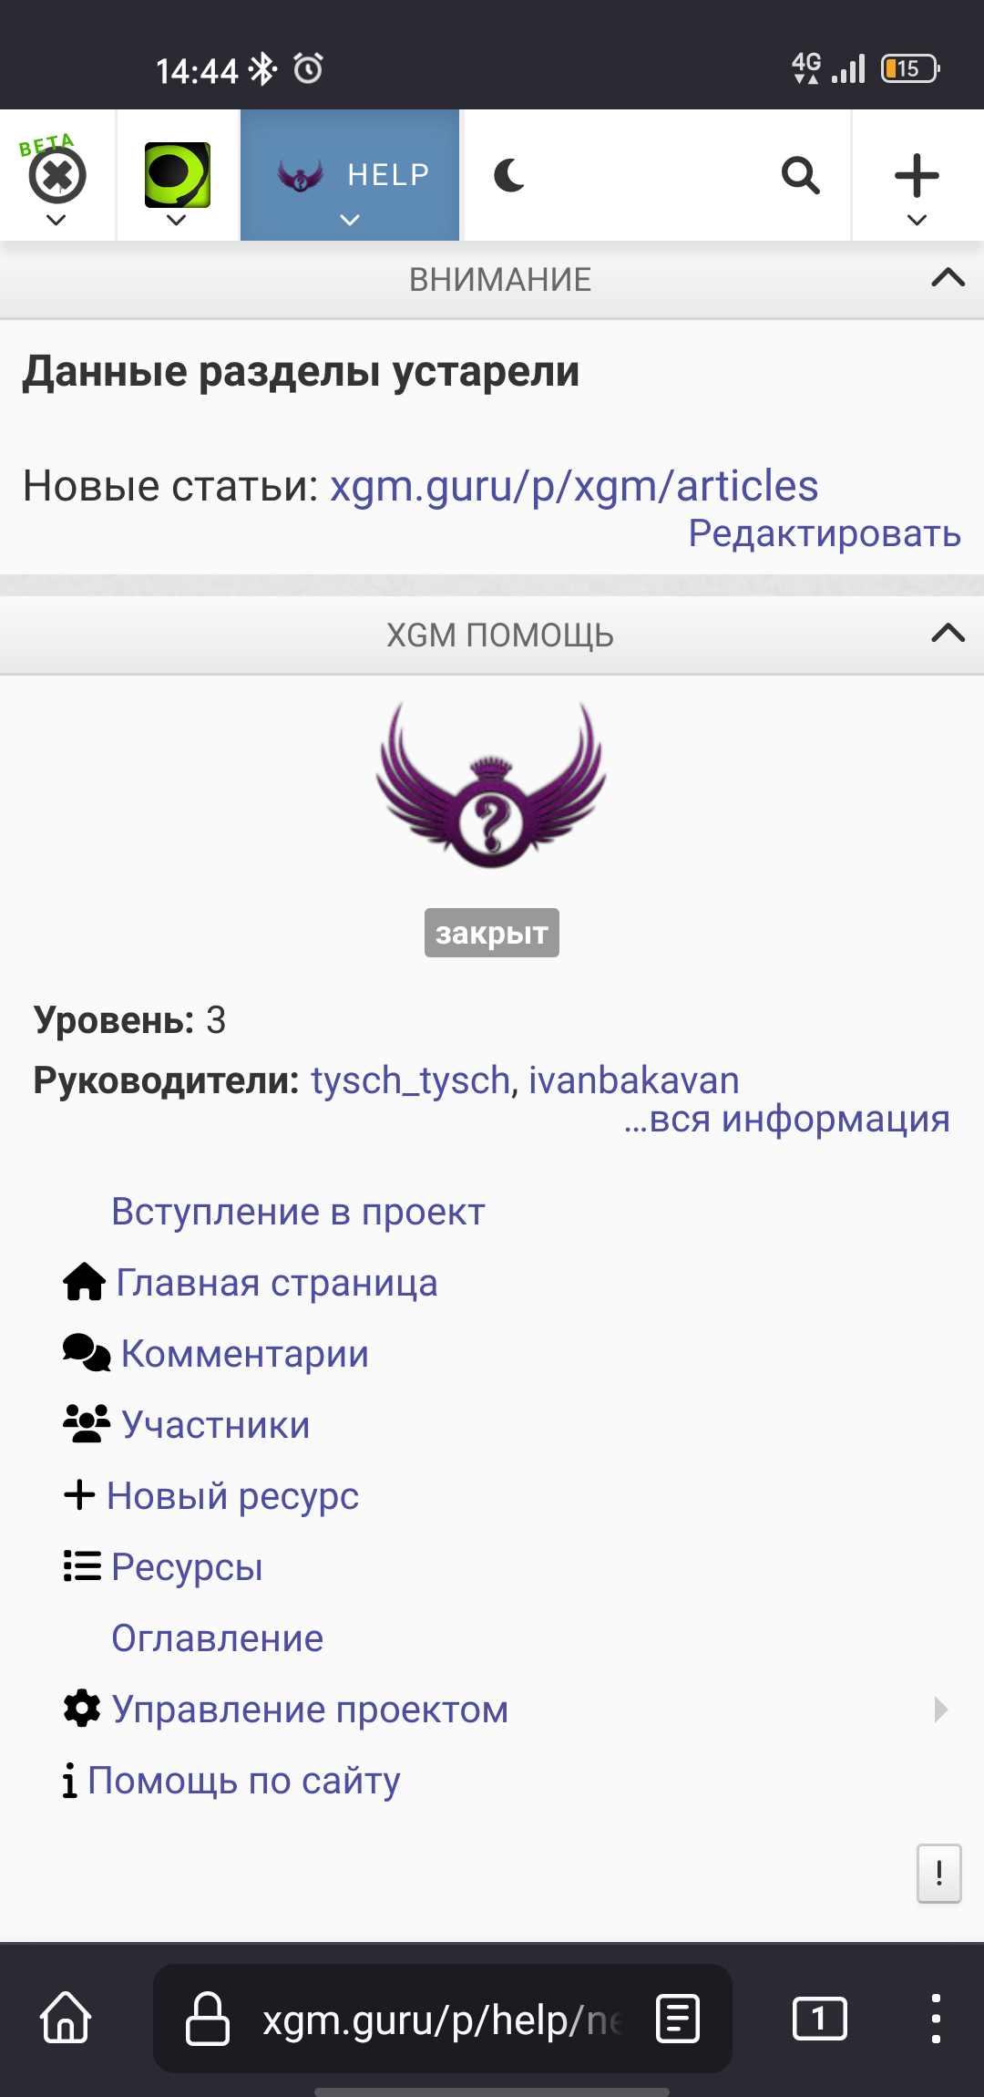Image resolution: width=984 pixels, height=2097 pixels.
Task: Collapse the ВНИМАНИЕ section
Action: [x=948, y=278]
